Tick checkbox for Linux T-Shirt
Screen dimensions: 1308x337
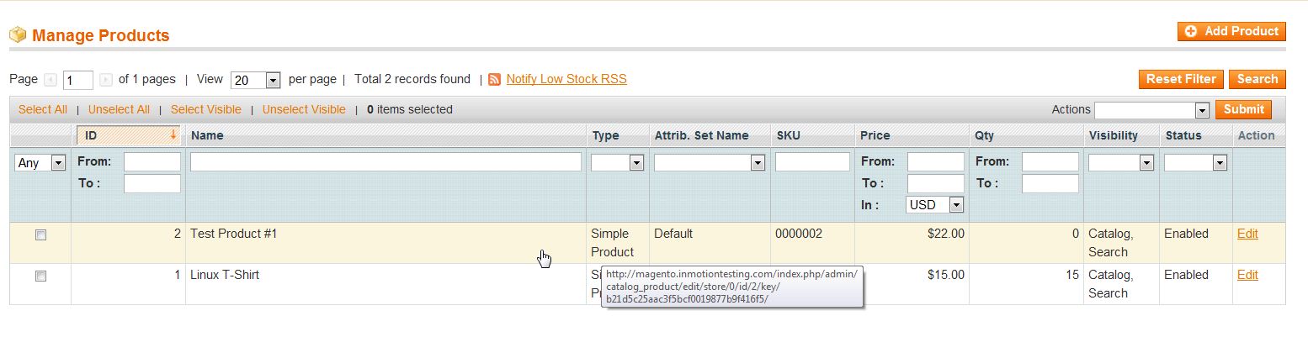coord(40,276)
